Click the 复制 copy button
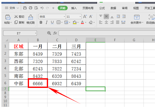Screen dimensions: 155x108 point(19,22)
